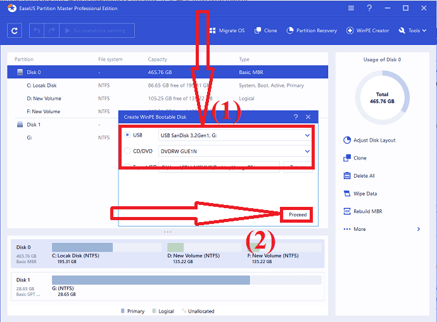The width and height of the screenshot is (437, 322).
Task: Click Wipe Data in the side panel
Action: coord(365,194)
